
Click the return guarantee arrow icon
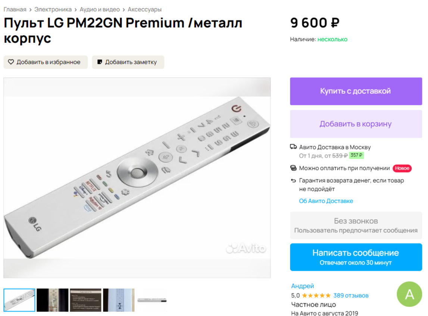click(293, 181)
